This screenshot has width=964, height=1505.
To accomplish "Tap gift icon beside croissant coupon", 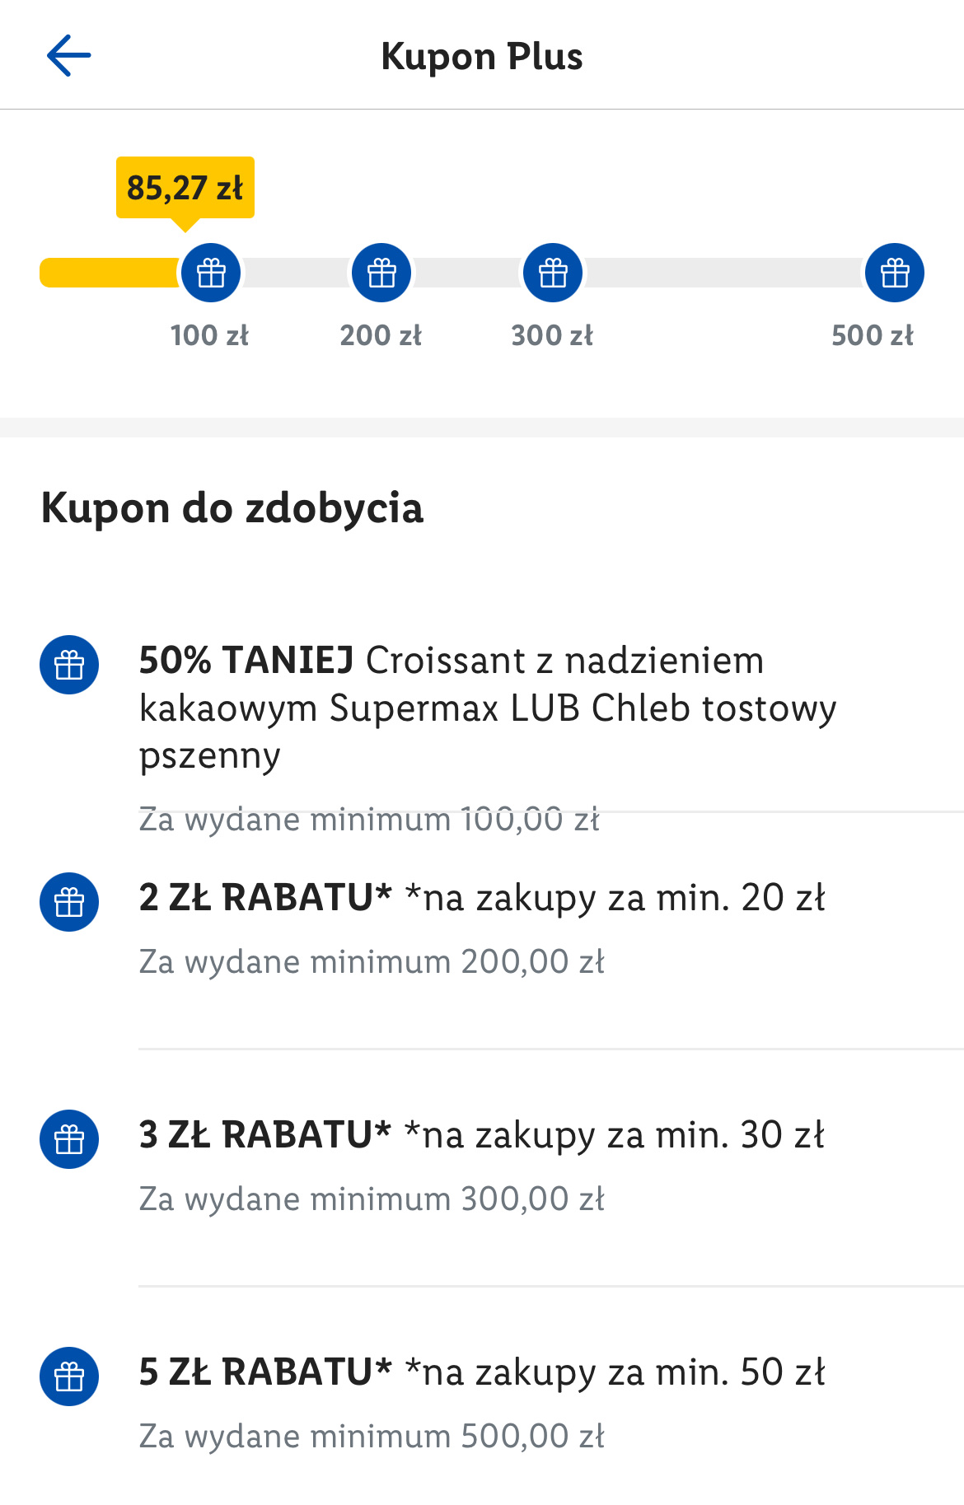I will (69, 665).
